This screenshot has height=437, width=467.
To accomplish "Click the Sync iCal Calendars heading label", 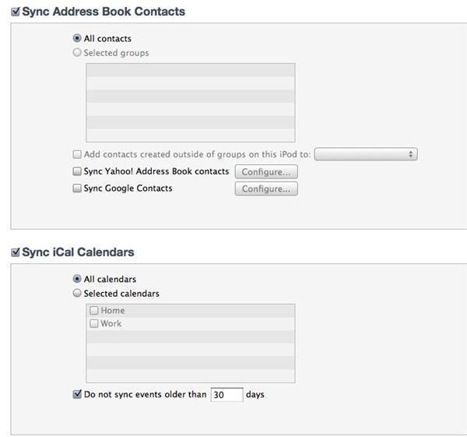I will tap(78, 252).
